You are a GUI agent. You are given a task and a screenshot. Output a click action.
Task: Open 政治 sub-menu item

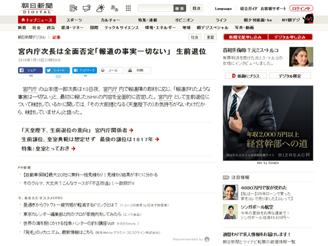tap(51, 27)
